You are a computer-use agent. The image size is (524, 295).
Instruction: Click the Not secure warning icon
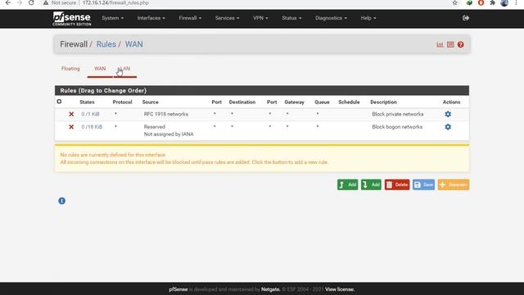[46, 2]
